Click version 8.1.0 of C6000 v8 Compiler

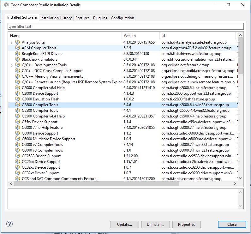click(127, 150)
